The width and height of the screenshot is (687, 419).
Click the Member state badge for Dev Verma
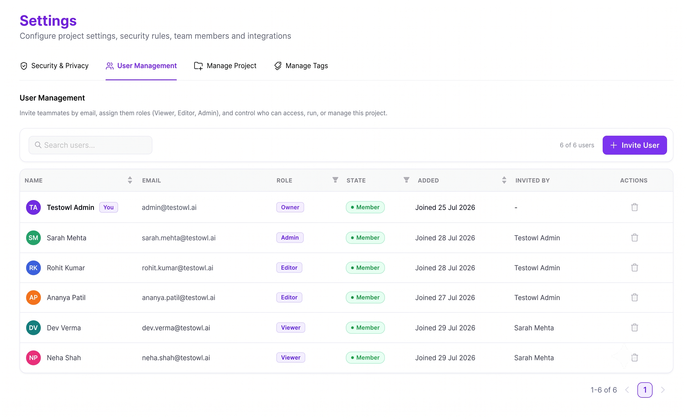[365, 328]
